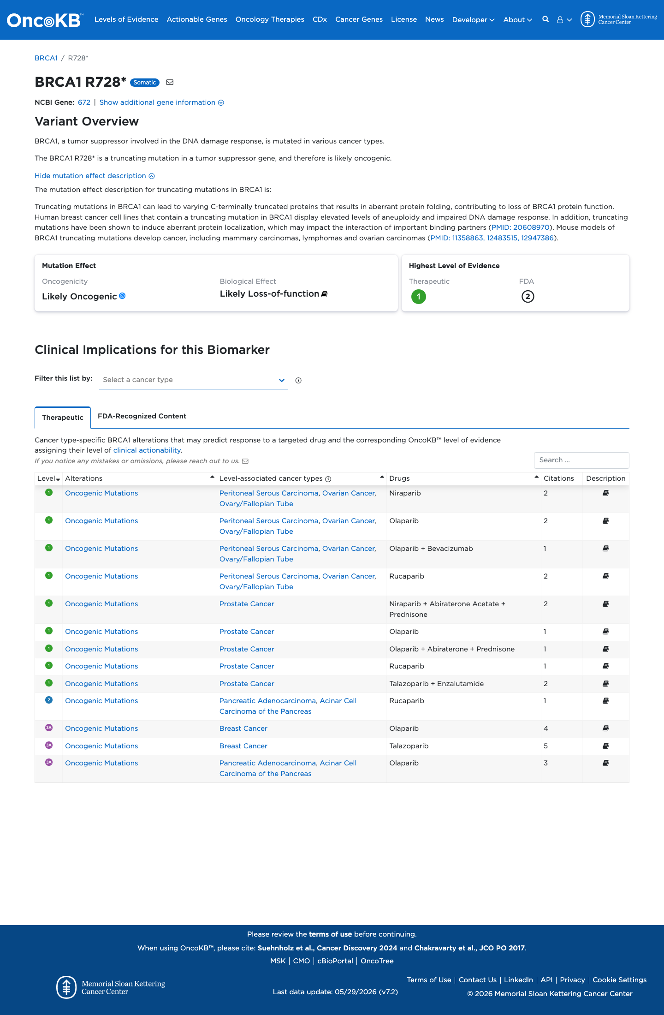Sort table by Alterations column arrow

click(212, 477)
